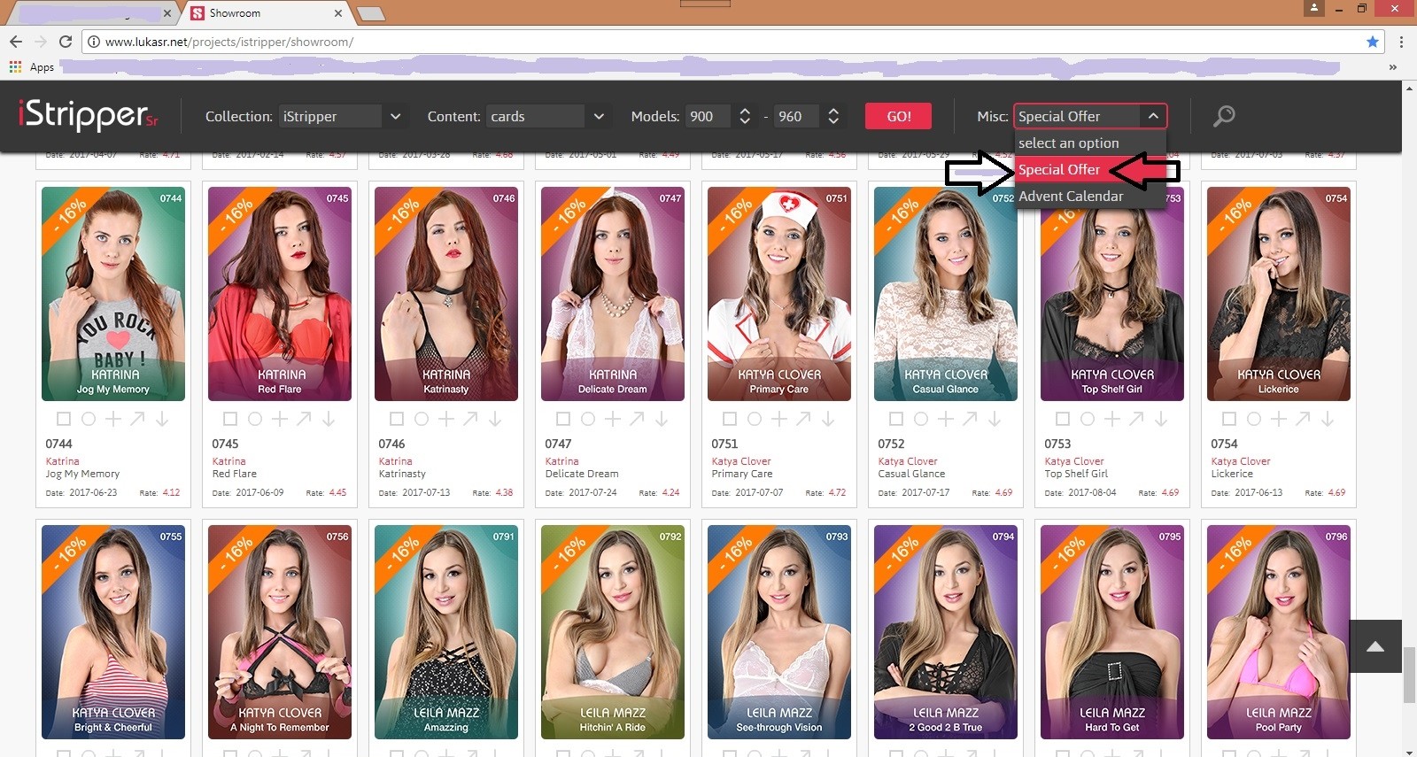Close the Showroom browser tab

click(338, 13)
